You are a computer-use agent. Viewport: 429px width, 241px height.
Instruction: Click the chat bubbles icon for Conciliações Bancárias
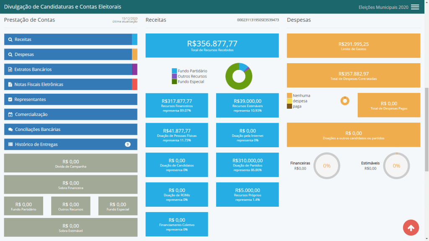[10, 130]
